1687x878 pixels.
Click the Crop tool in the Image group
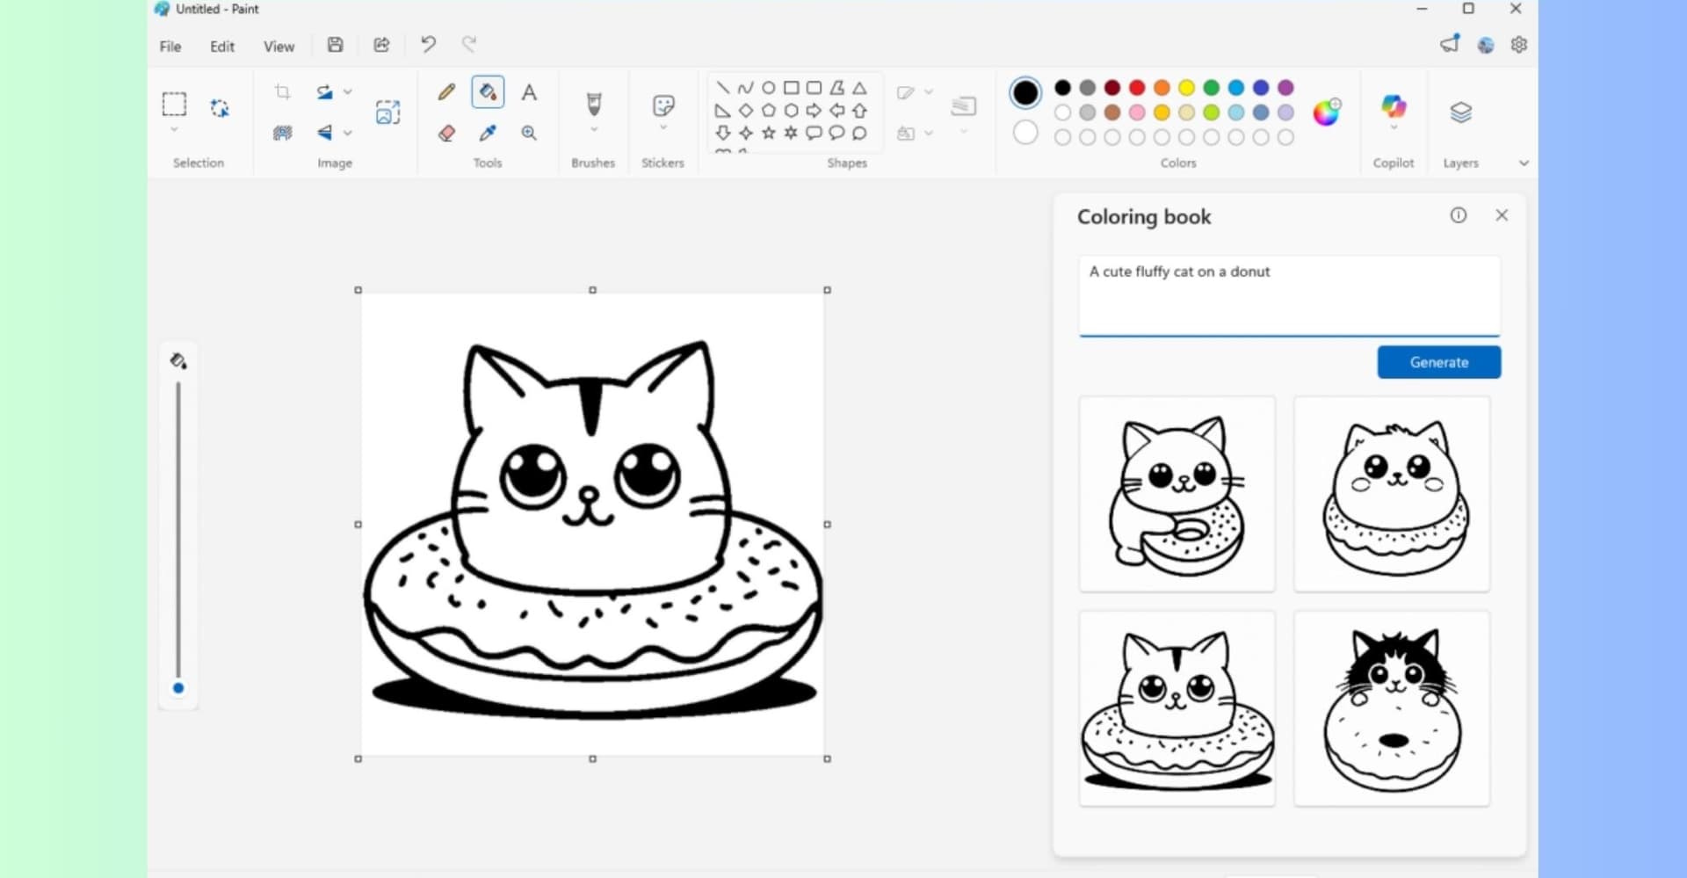[282, 91]
